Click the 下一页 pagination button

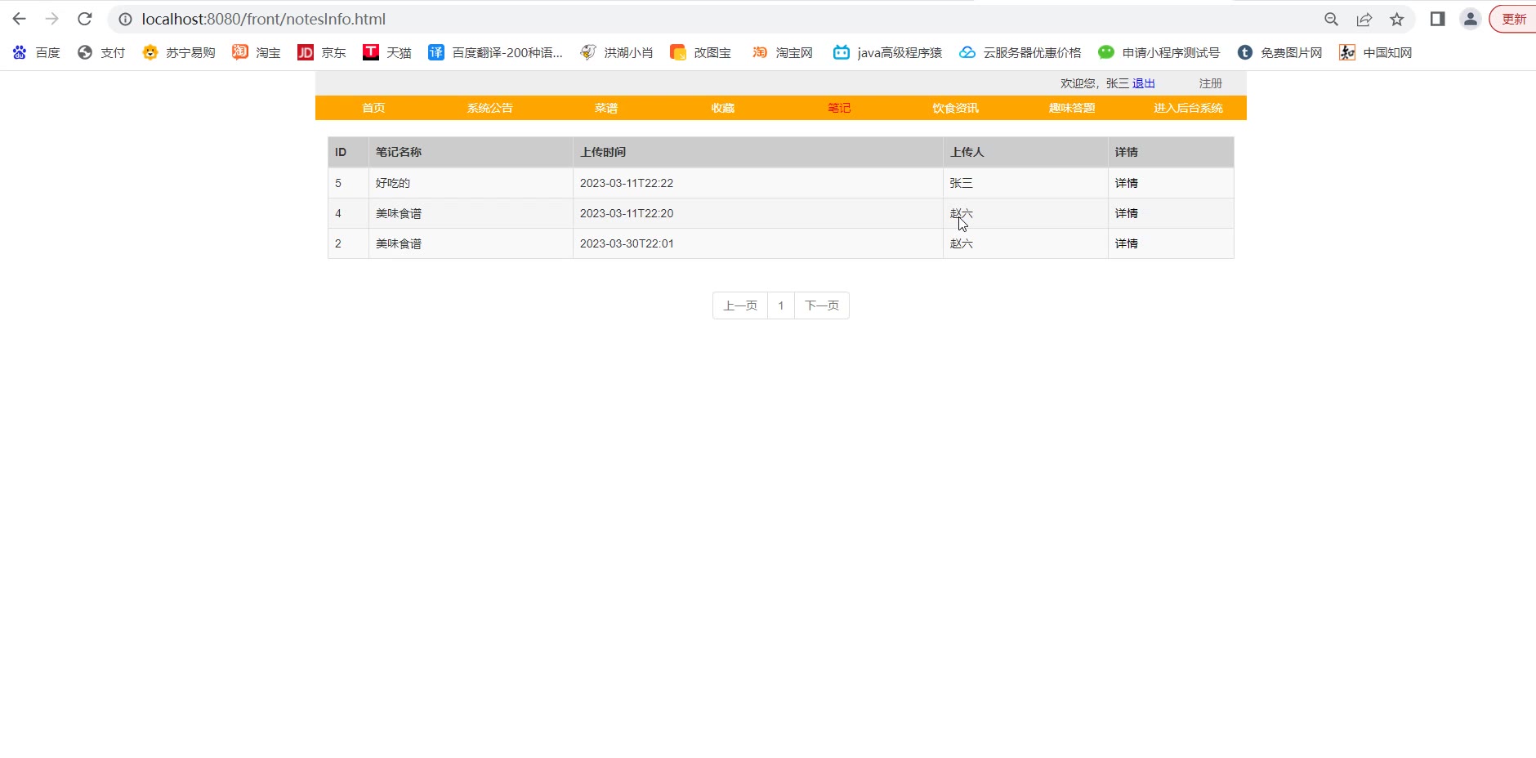point(822,305)
